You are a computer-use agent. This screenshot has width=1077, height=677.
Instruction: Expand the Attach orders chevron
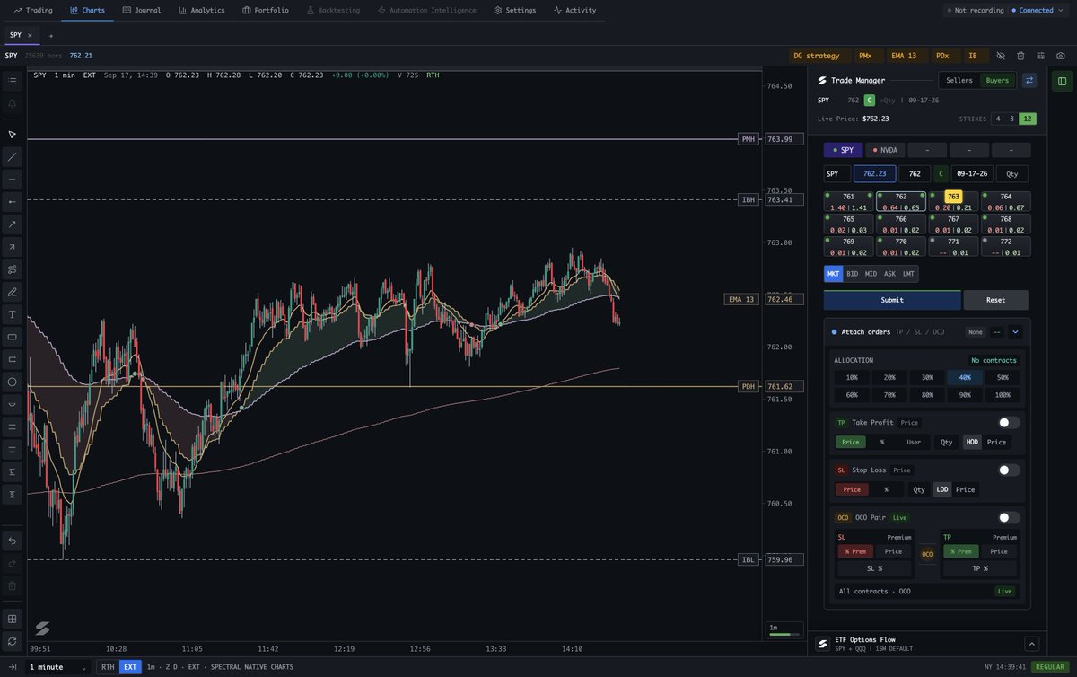point(1016,331)
